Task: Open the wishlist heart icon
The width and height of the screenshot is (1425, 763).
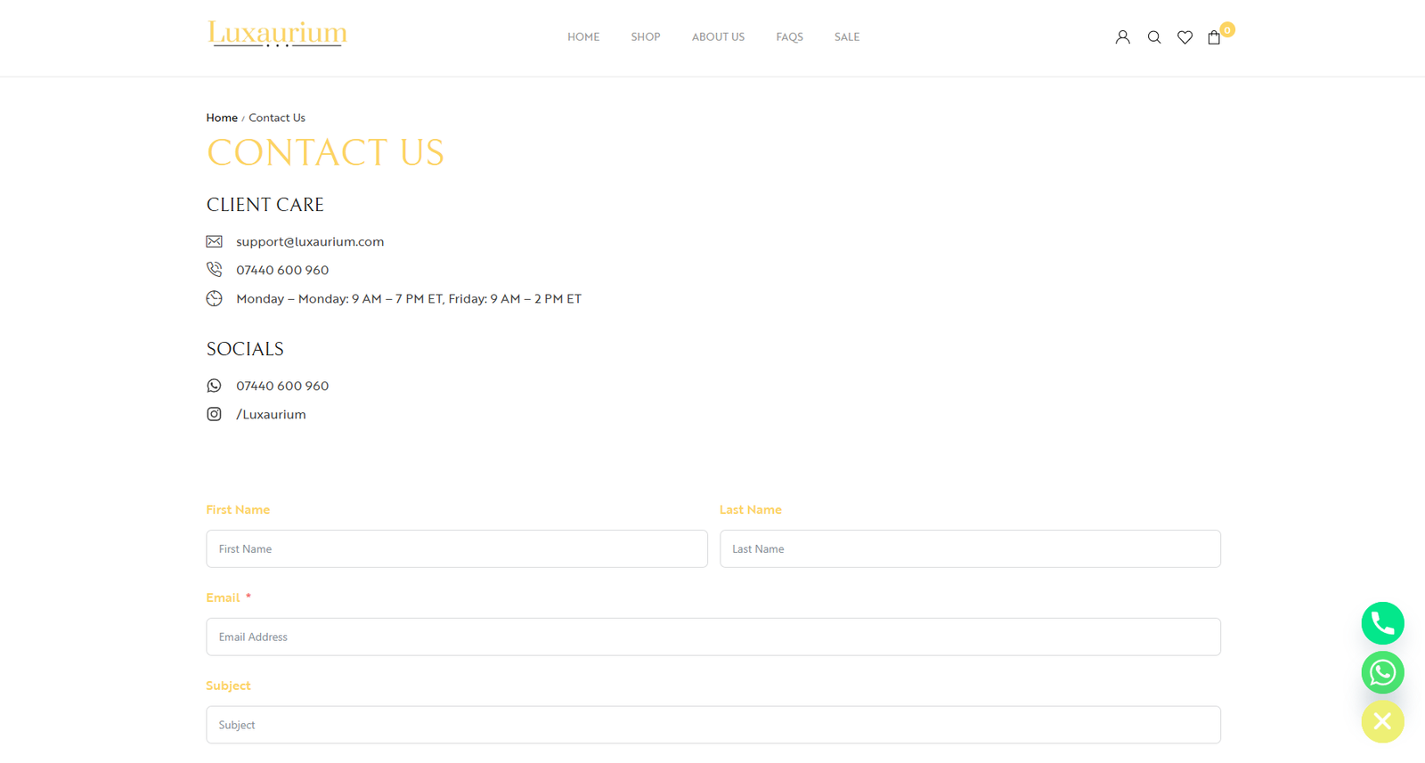Action: point(1185,37)
